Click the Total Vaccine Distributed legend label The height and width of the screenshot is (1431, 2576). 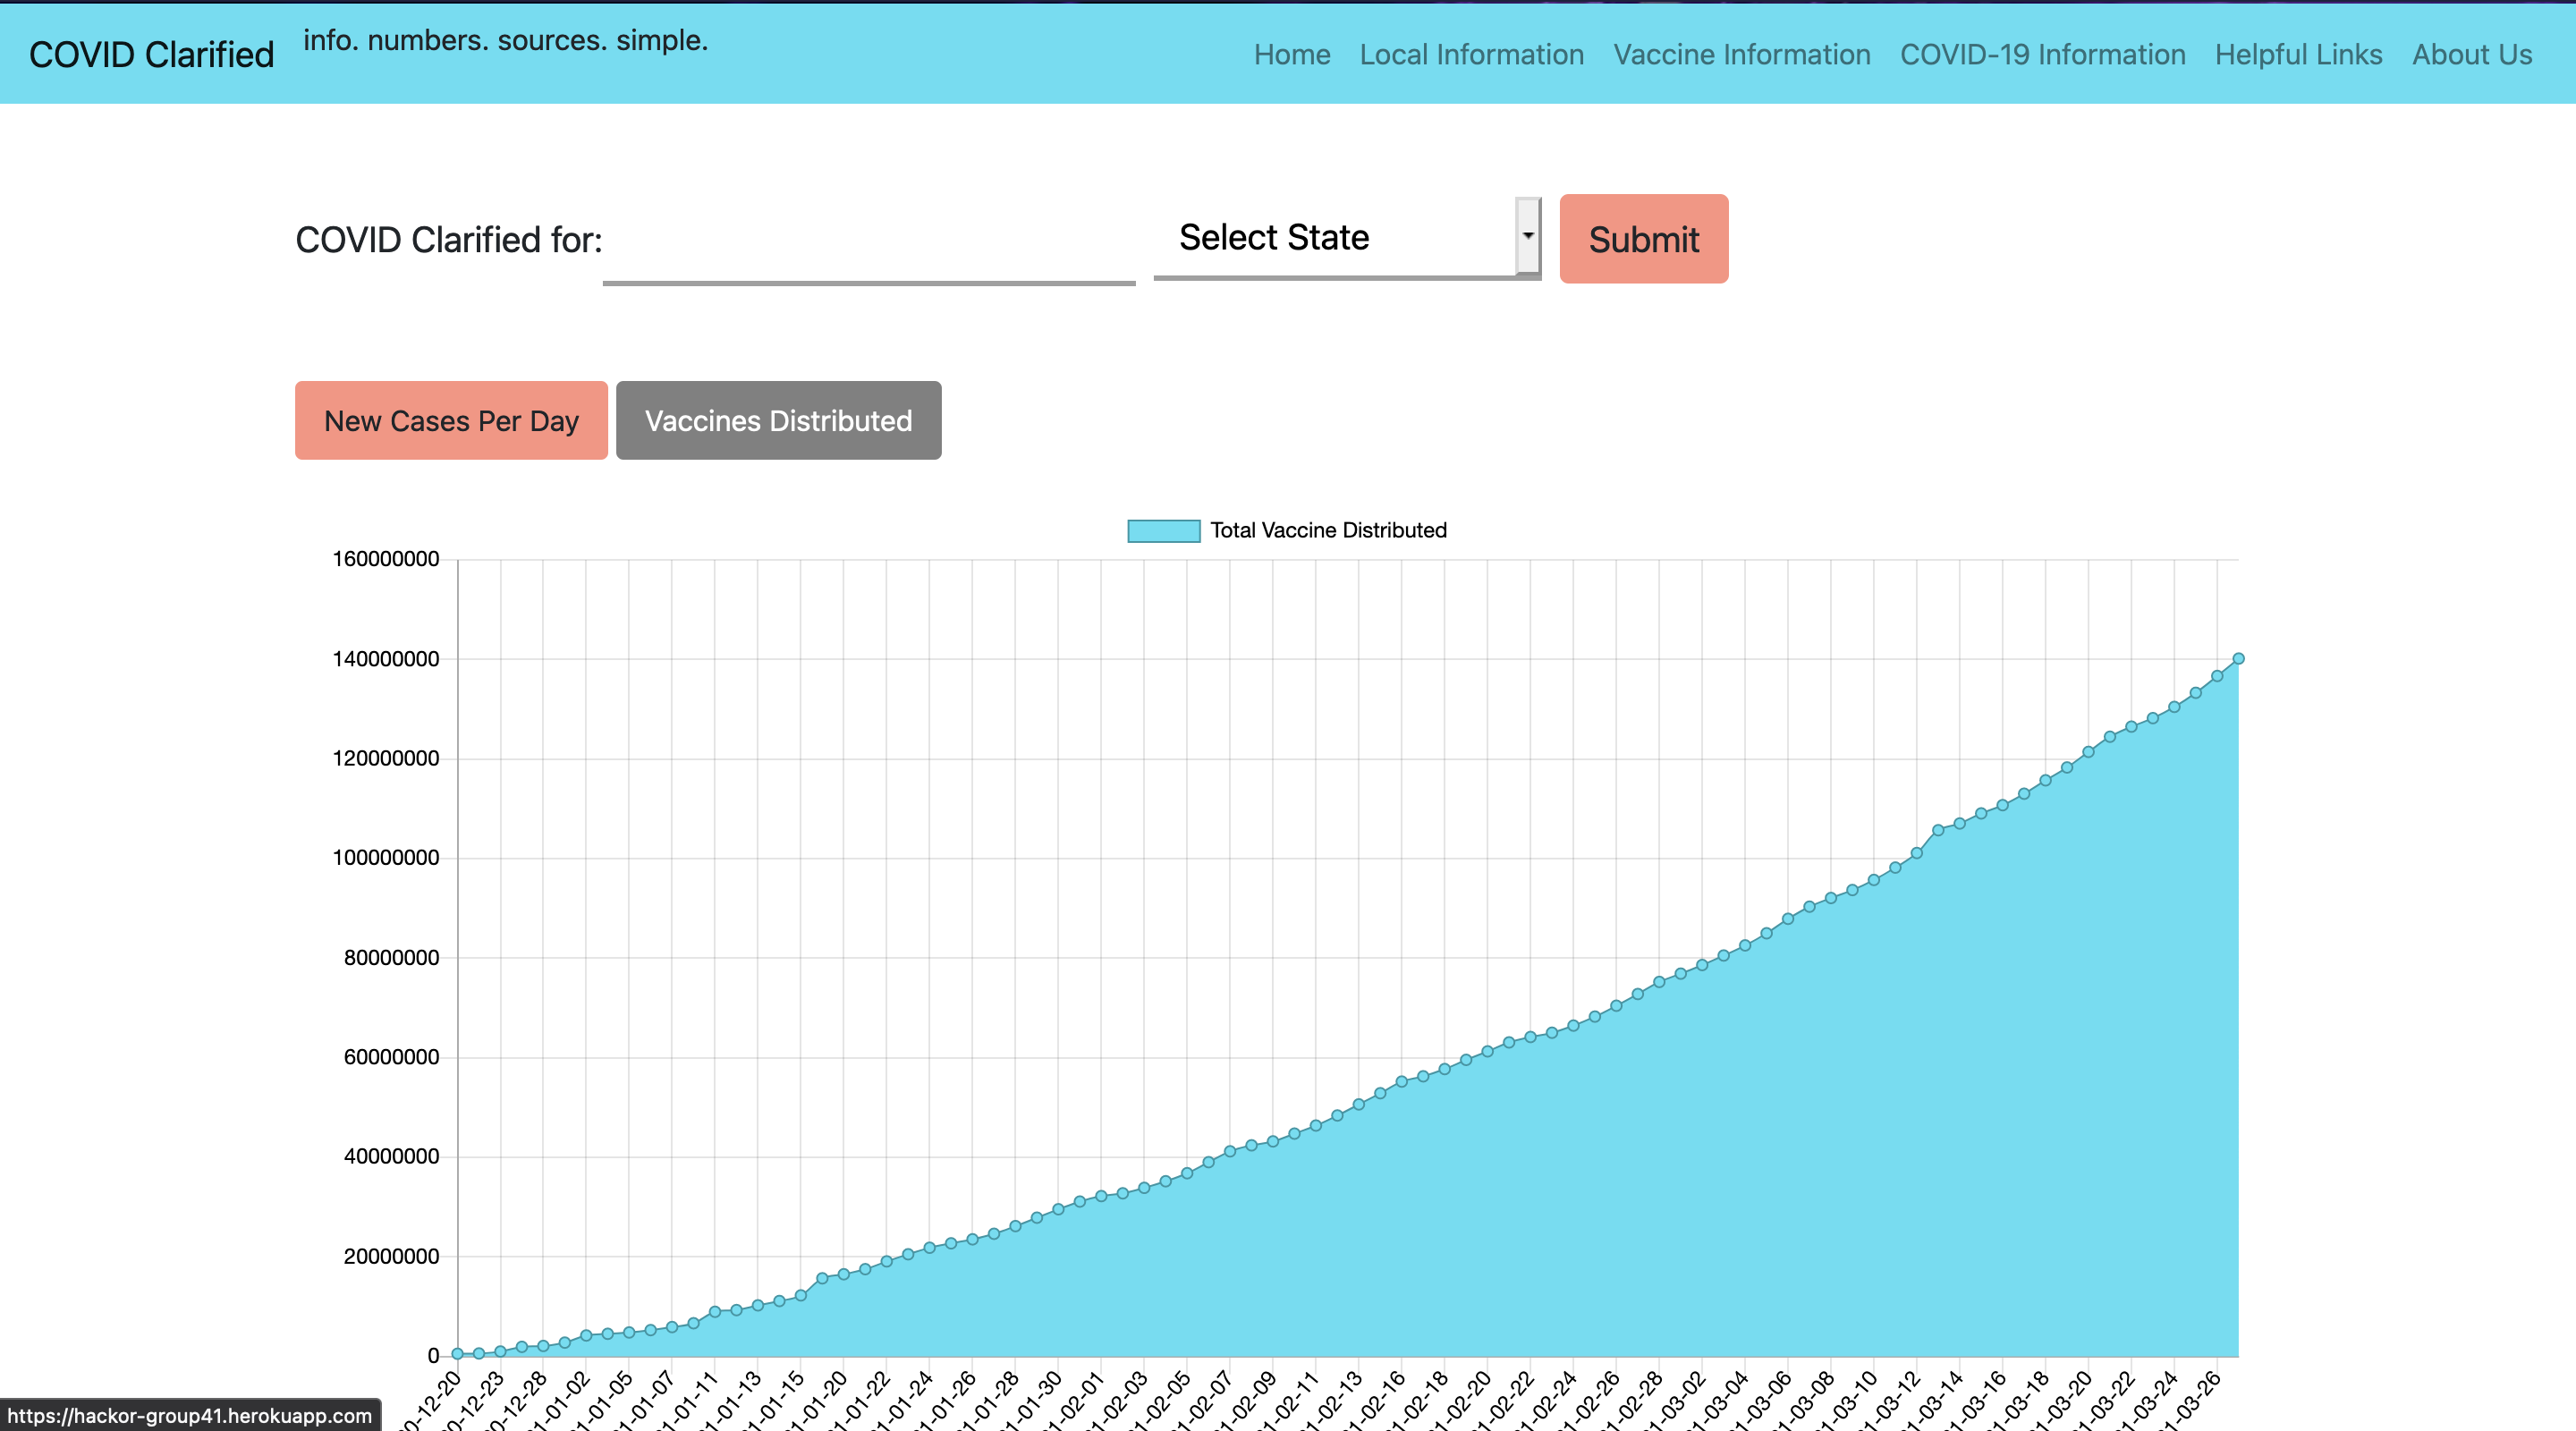pyautogui.click(x=1328, y=530)
